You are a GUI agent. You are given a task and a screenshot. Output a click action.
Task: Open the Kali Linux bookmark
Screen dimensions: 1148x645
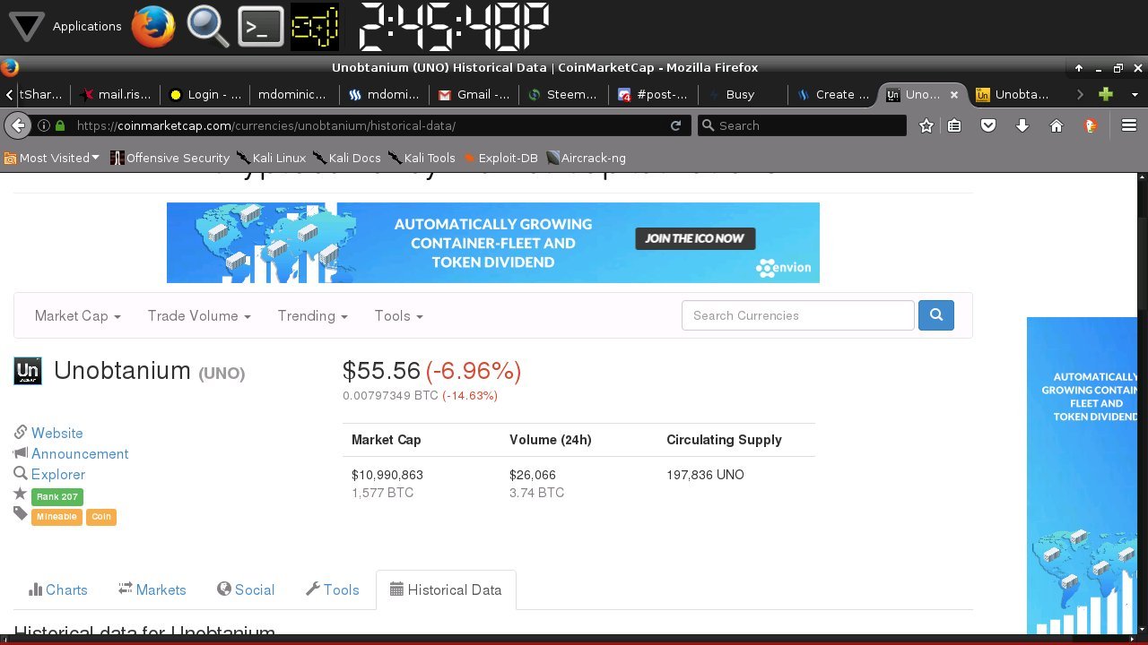point(271,158)
